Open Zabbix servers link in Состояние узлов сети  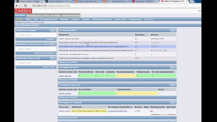tap(65, 93)
